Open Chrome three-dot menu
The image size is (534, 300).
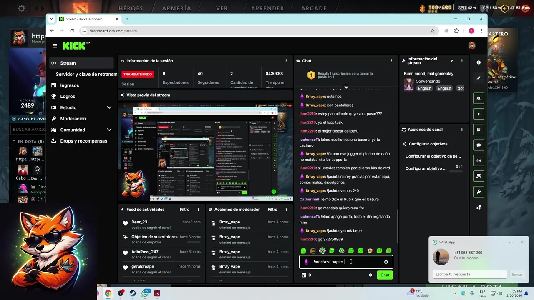tap(481, 31)
